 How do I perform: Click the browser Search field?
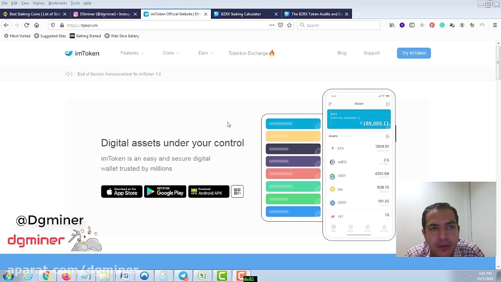click(x=338, y=25)
